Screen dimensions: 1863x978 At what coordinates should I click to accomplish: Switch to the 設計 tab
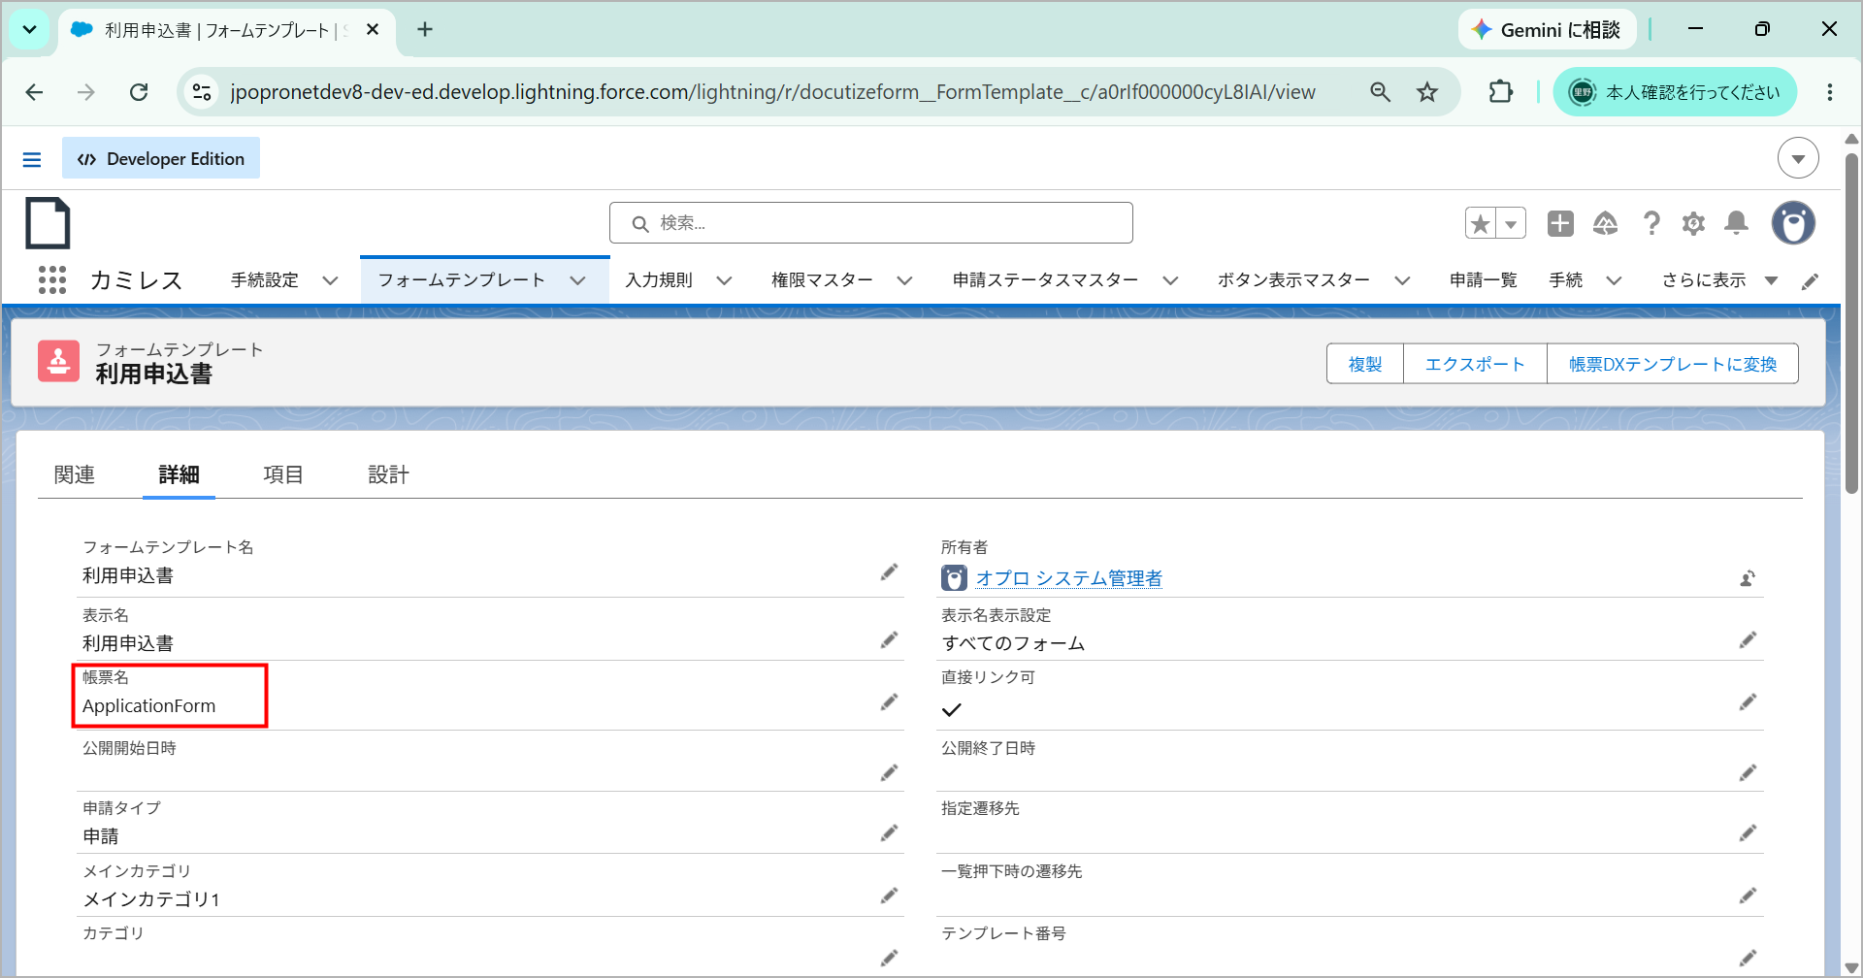(388, 474)
